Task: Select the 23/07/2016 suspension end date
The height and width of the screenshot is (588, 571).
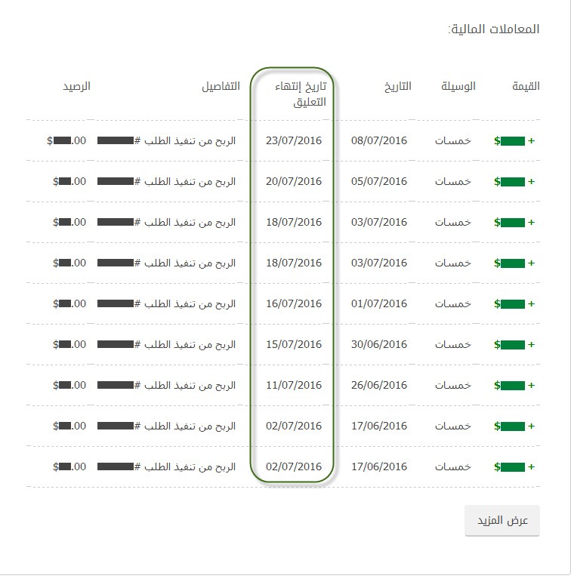Action: tap(294, 140)
